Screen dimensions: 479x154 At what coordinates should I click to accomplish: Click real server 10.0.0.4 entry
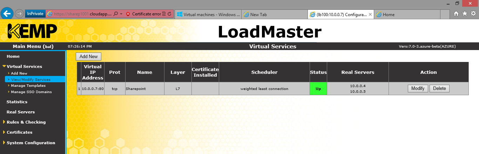coord(358,86)
